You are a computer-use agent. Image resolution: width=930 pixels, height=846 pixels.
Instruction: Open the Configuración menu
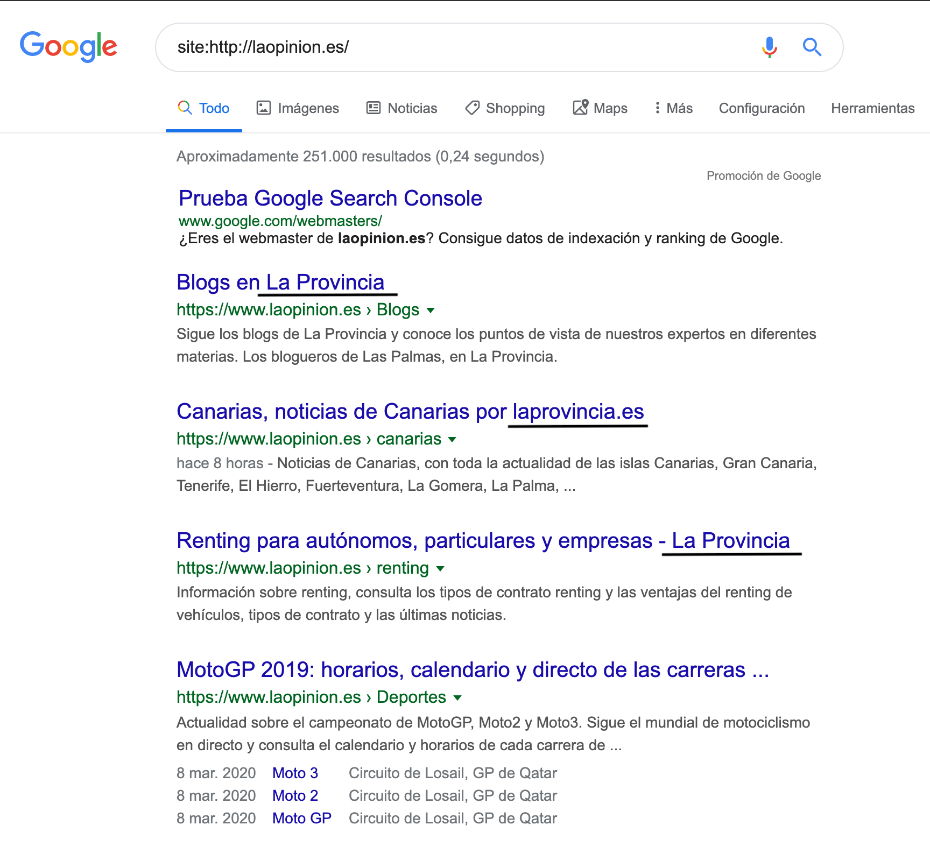[762, 108]
